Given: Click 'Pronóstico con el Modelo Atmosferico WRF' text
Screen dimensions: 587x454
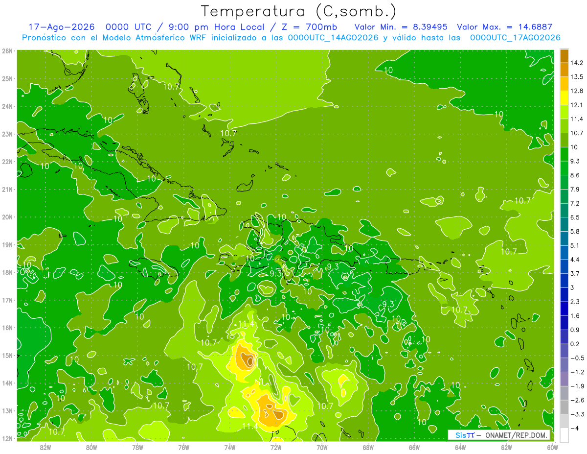Looking at the screenshot, I should pyautogui.click(x=114, y=38).
